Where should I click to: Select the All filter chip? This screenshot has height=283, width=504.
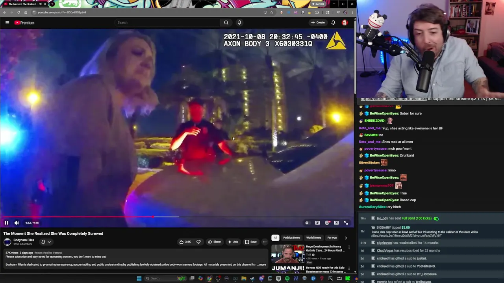tap(275, 237)
